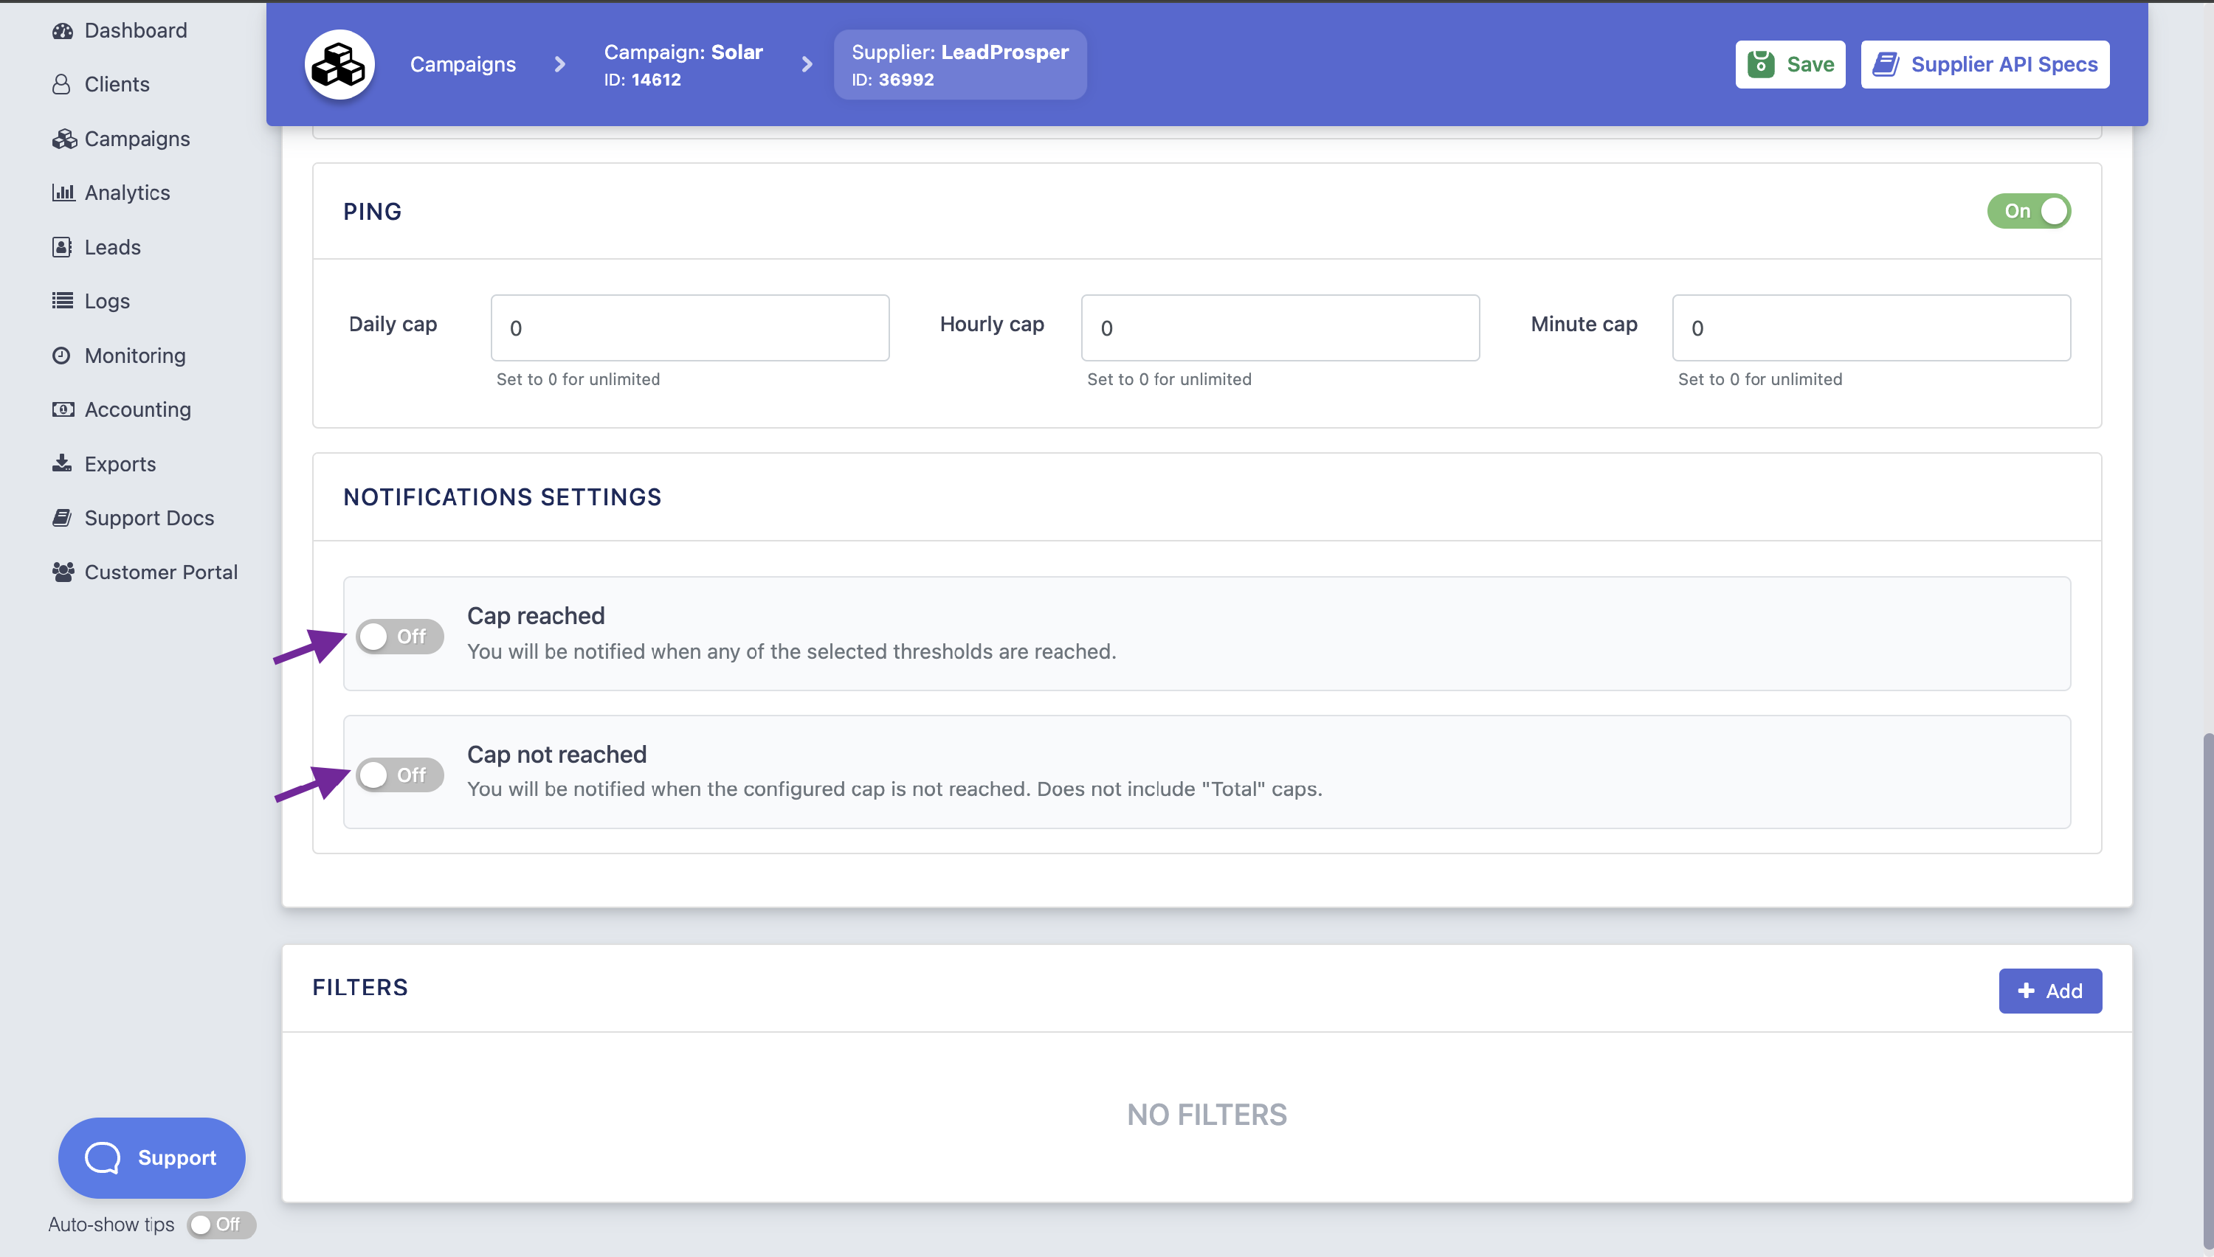The height and width of the screenshot is (1257, 2214).
Task: Click the chevron after Campaigns breadcrumb
Action: pos(559,64)
